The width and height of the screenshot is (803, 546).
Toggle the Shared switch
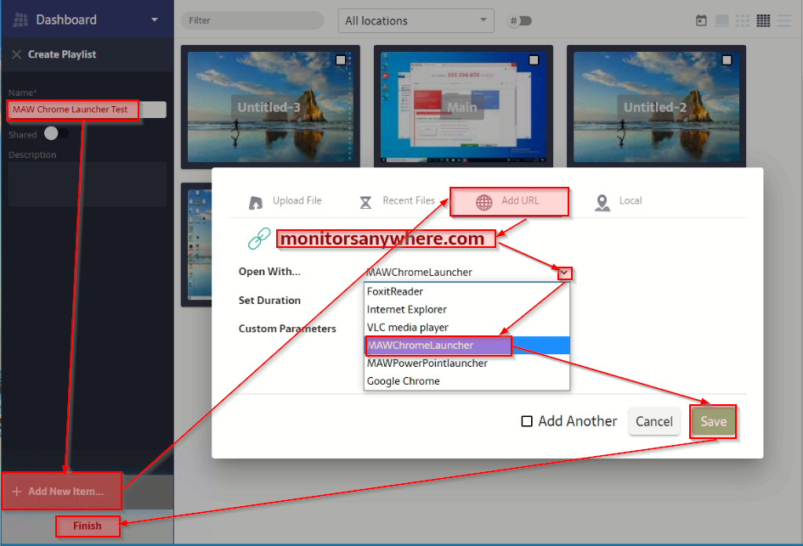coord(56,133)
